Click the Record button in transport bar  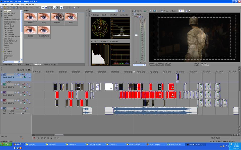[x=34, y=138]
